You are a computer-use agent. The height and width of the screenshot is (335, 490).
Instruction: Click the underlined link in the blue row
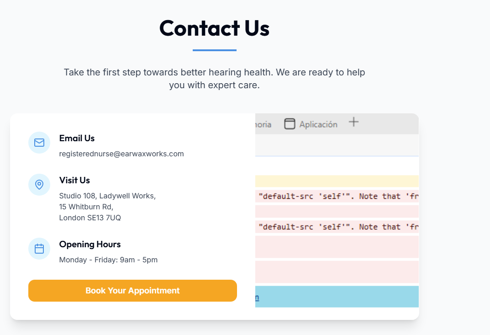(x=257, y=297)
